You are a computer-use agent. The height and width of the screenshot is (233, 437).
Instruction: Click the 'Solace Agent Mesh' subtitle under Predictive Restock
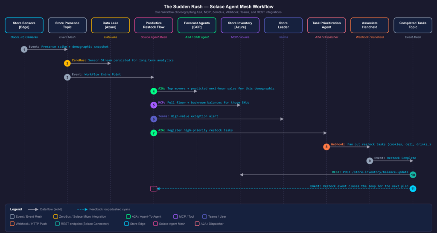154,37
